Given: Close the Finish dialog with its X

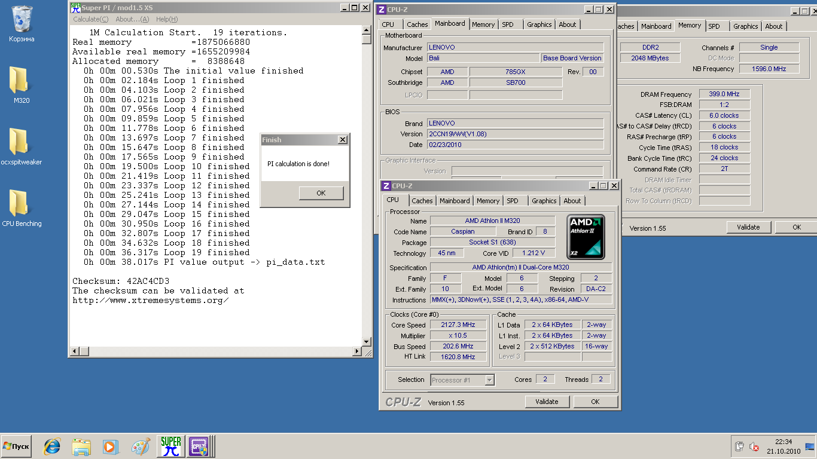Looking at the screenshot, I should click(x=342, y=140).
